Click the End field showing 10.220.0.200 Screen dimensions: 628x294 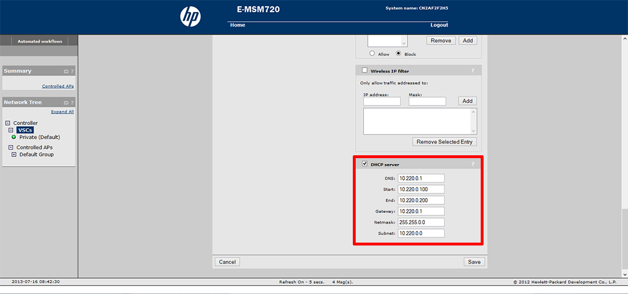click(421, 200)
